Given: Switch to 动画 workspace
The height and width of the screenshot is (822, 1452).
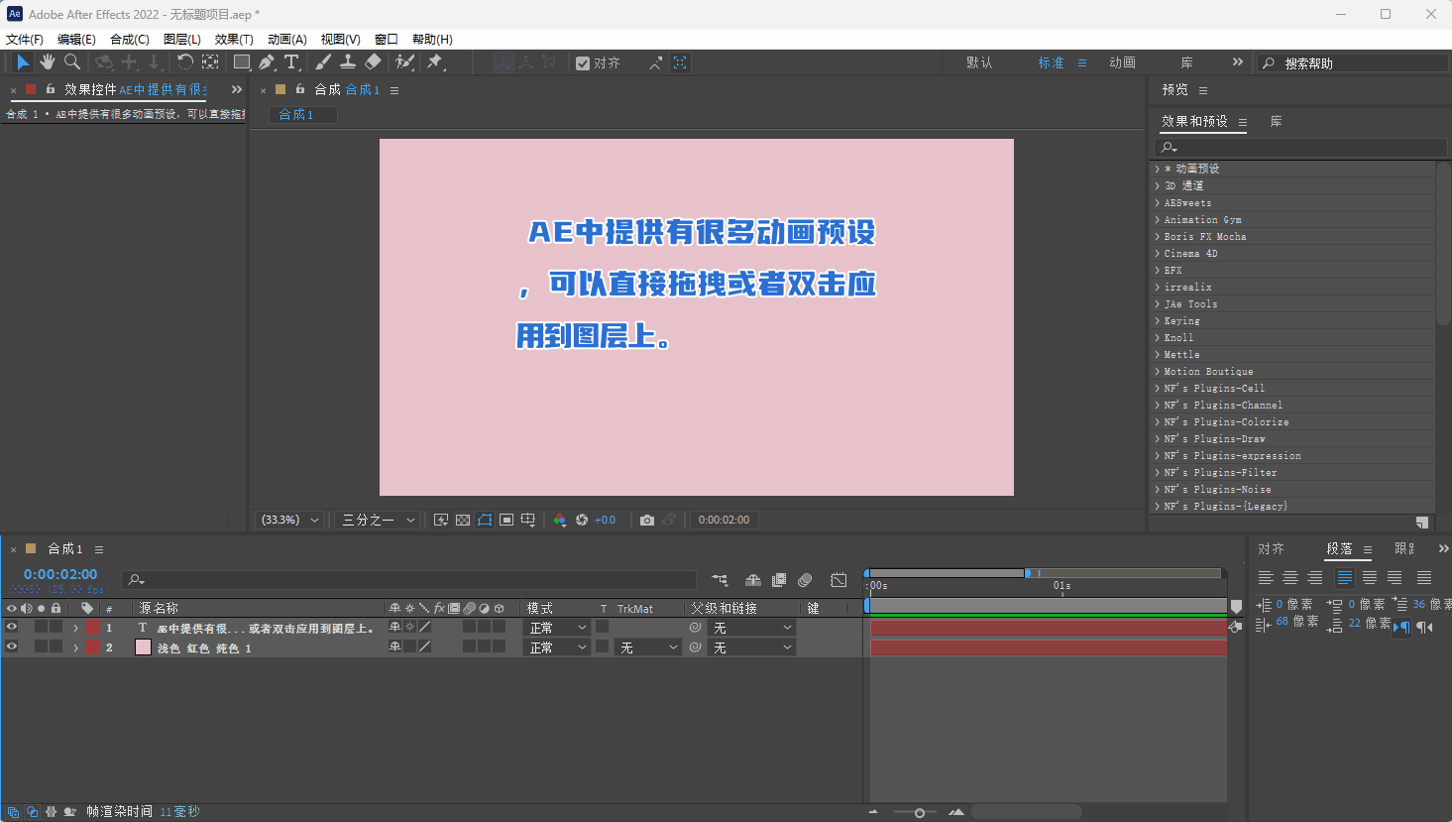Looking at the screenshot, I should 1122,62.
